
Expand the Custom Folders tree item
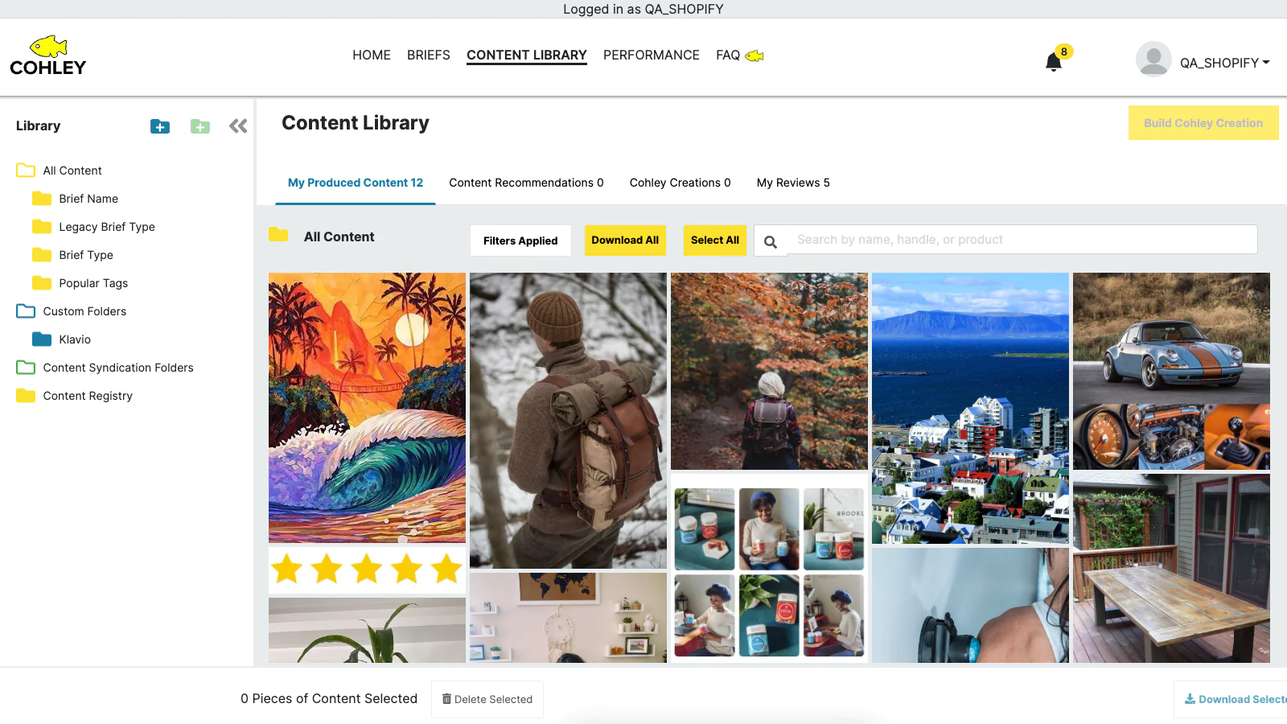click(84, 311)
